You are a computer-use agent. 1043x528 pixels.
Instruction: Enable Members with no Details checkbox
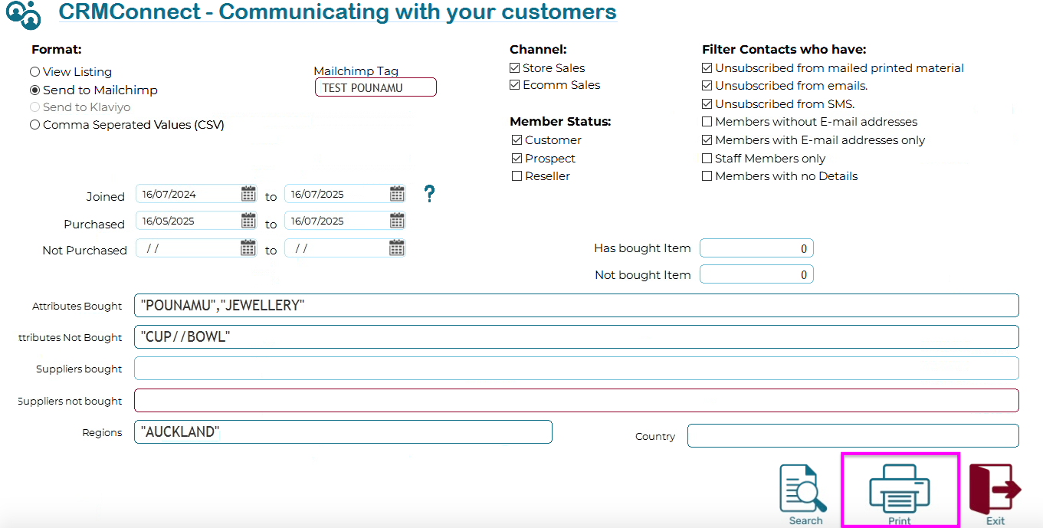click(707, 176)
